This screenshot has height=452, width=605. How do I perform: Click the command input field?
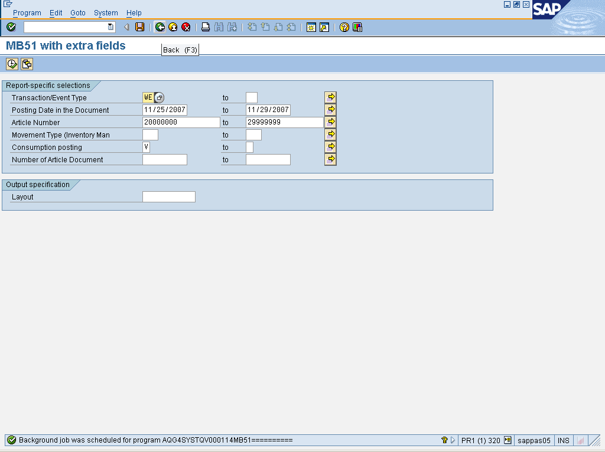(x=66, y=27)
